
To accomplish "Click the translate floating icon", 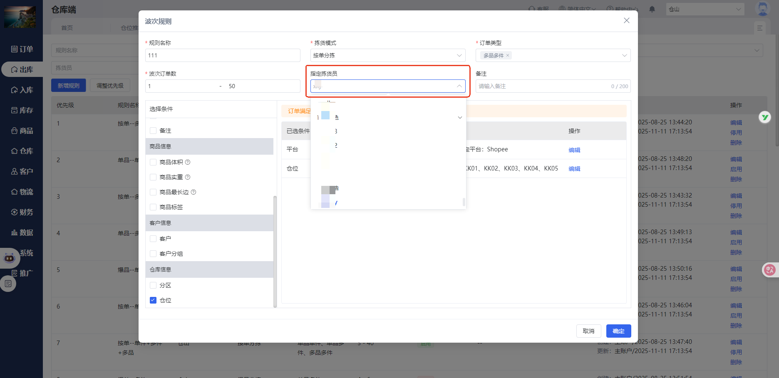I will coord(769,270).
